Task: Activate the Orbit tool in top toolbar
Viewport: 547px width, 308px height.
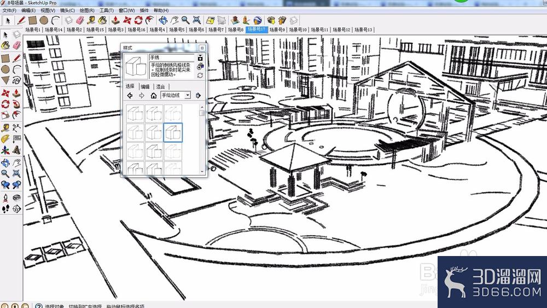Action: pyautogui.click(x=163, y=20)
